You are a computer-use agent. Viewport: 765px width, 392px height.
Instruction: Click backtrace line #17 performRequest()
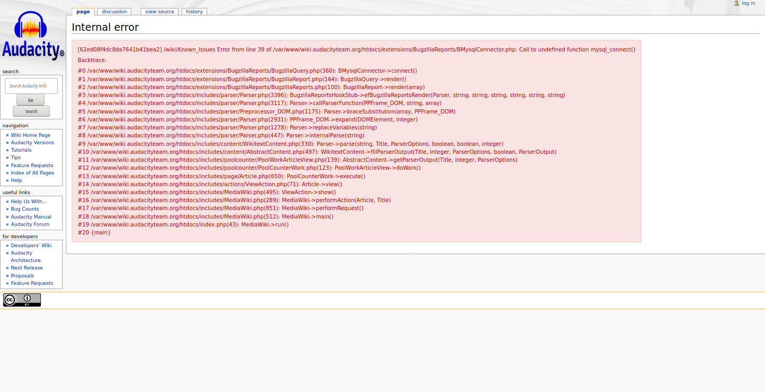220,208
